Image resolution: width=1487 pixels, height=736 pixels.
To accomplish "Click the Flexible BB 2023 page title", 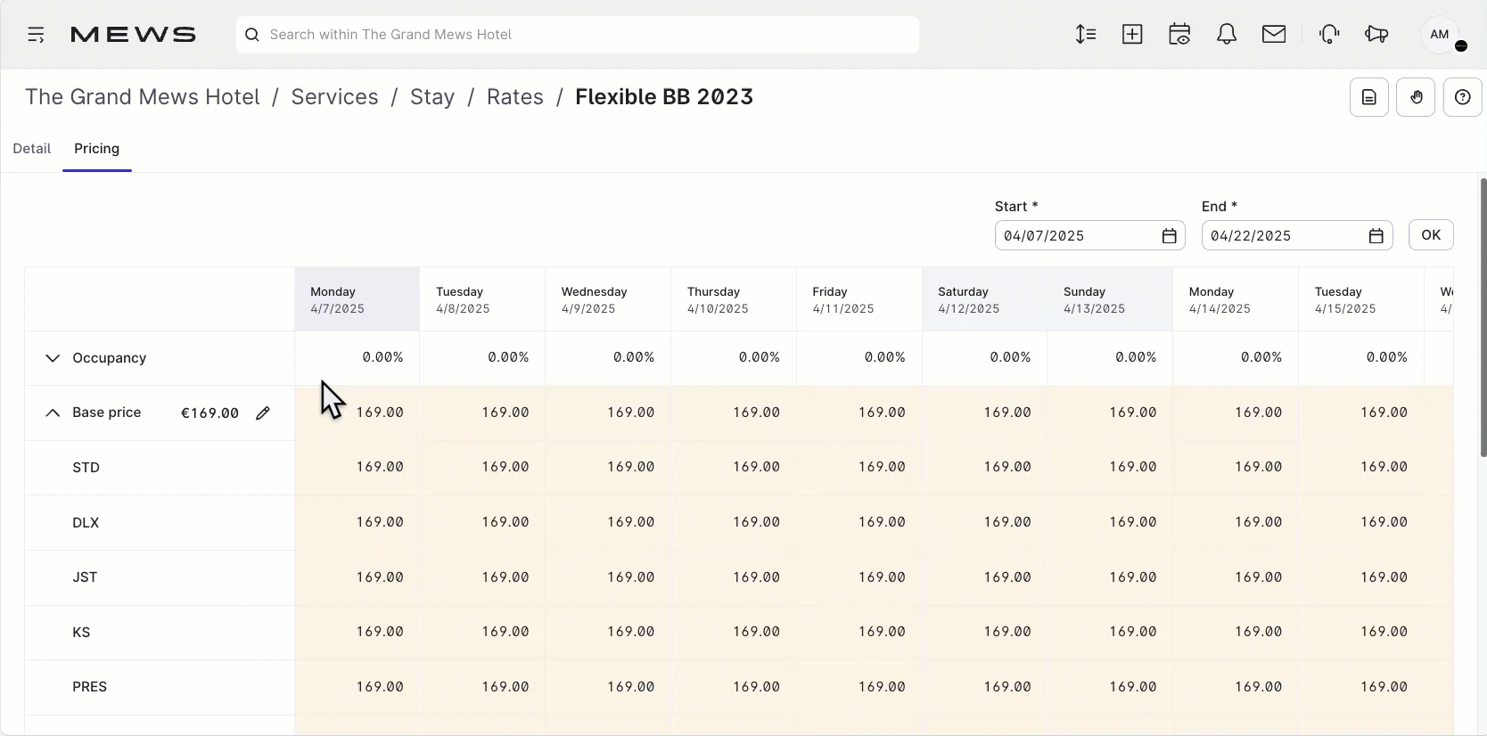I will (664, 97).
